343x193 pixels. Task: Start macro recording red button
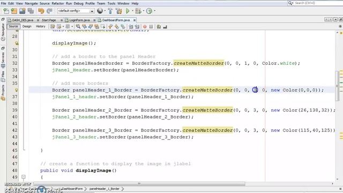(145, 27)
